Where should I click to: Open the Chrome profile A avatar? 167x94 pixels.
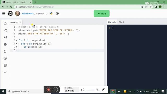tap(160, 7)
